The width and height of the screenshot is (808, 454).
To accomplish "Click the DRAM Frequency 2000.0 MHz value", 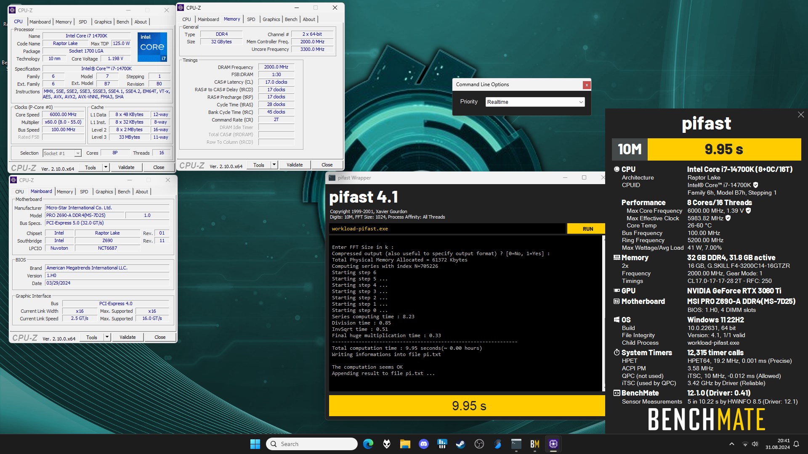I will [x=276, y=67].
